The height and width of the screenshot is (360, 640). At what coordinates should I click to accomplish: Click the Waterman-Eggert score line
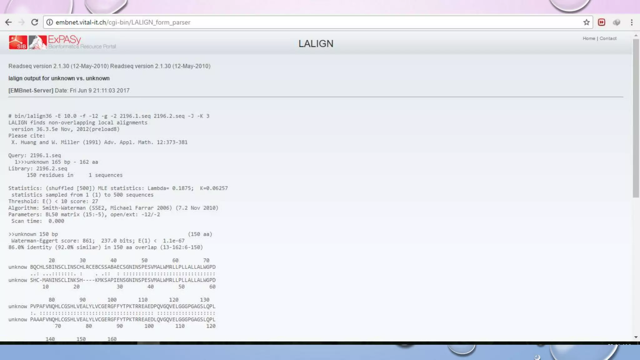pos(98,241)
